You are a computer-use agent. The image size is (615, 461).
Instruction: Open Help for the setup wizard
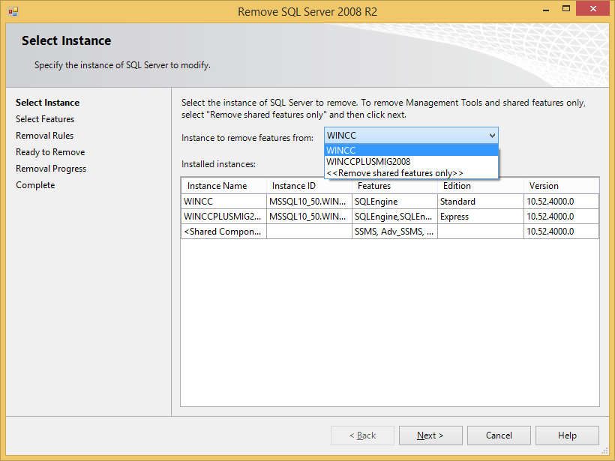point(567,436)
